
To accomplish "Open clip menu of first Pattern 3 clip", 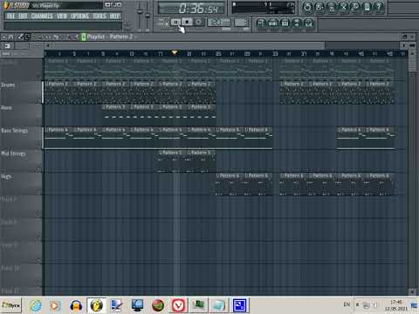I will pos(104,107).
